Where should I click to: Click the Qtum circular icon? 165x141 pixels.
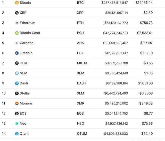coord(17,134)
